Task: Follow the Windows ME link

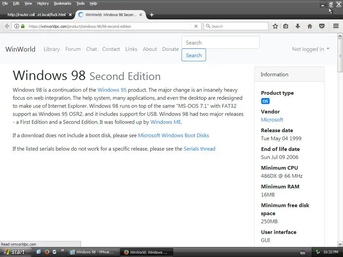Action: 165,122
